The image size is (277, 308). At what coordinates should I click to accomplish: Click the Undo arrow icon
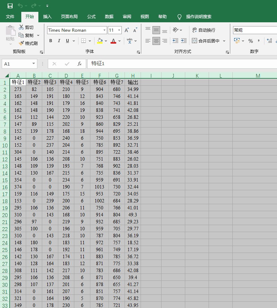20,6
